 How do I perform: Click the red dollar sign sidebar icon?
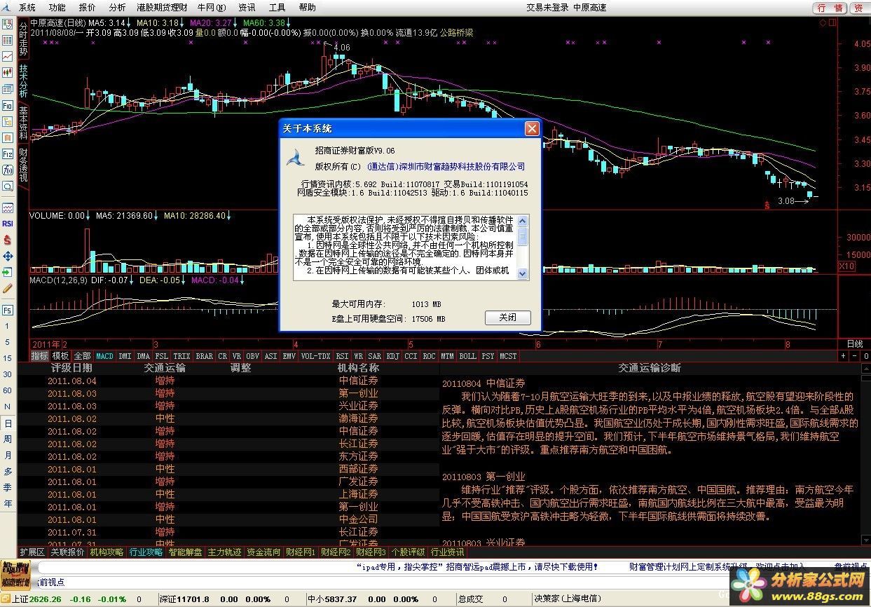[x=8, y=240]
